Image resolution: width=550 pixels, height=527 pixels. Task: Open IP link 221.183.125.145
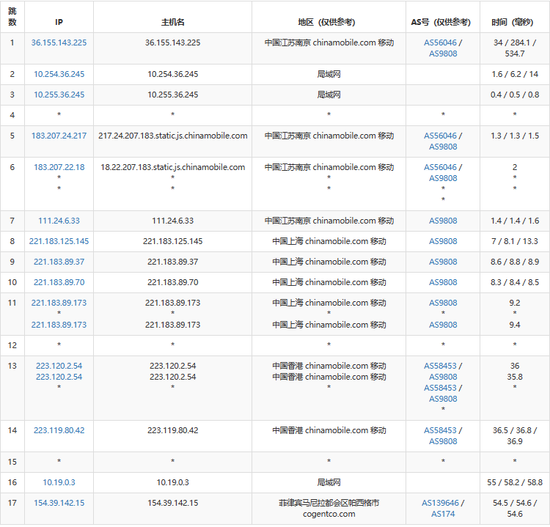(59, 241)
